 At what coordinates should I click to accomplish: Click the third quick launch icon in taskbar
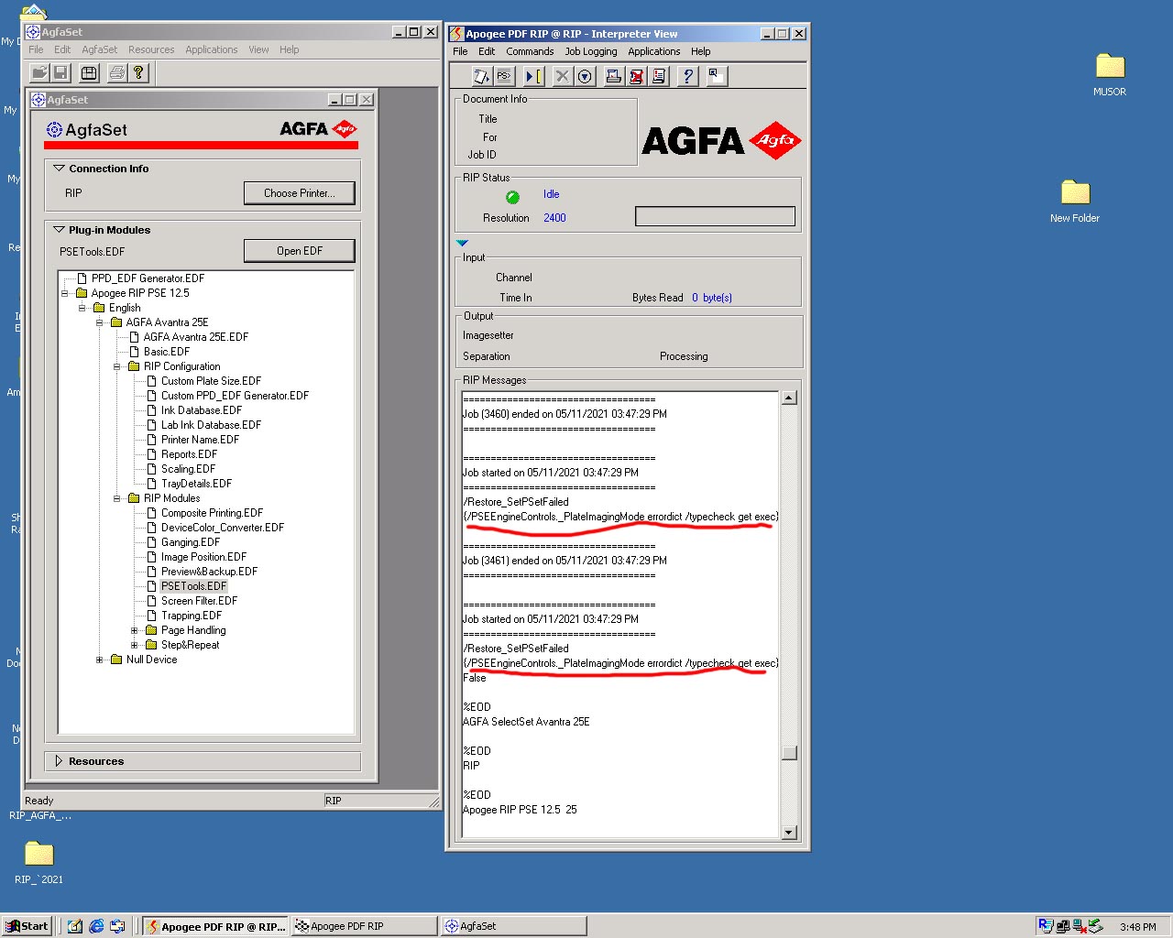117,926
